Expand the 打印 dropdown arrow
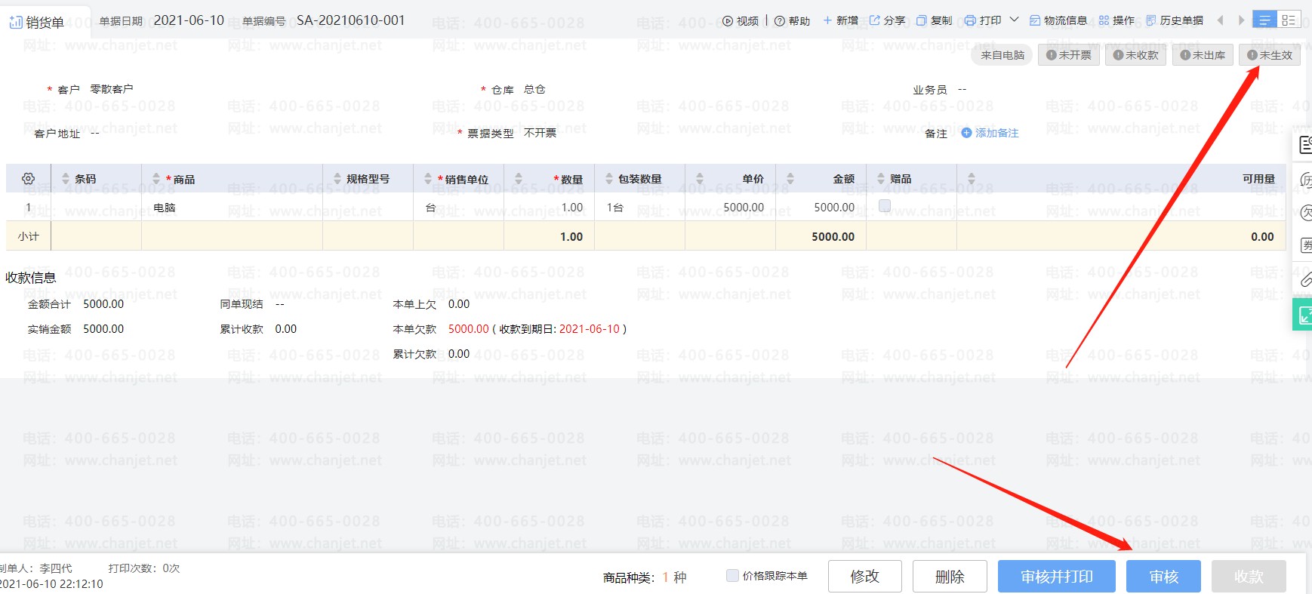Image resolution: width=1312 pixels, height=594 pixels. click(1014, 20)
